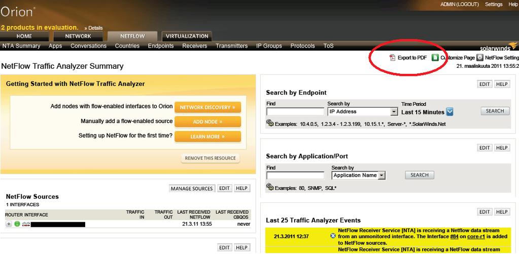The width and height of the screenshot is (519, 254).
Task: Click SEARCH button for application/port search
Action: 420,175
